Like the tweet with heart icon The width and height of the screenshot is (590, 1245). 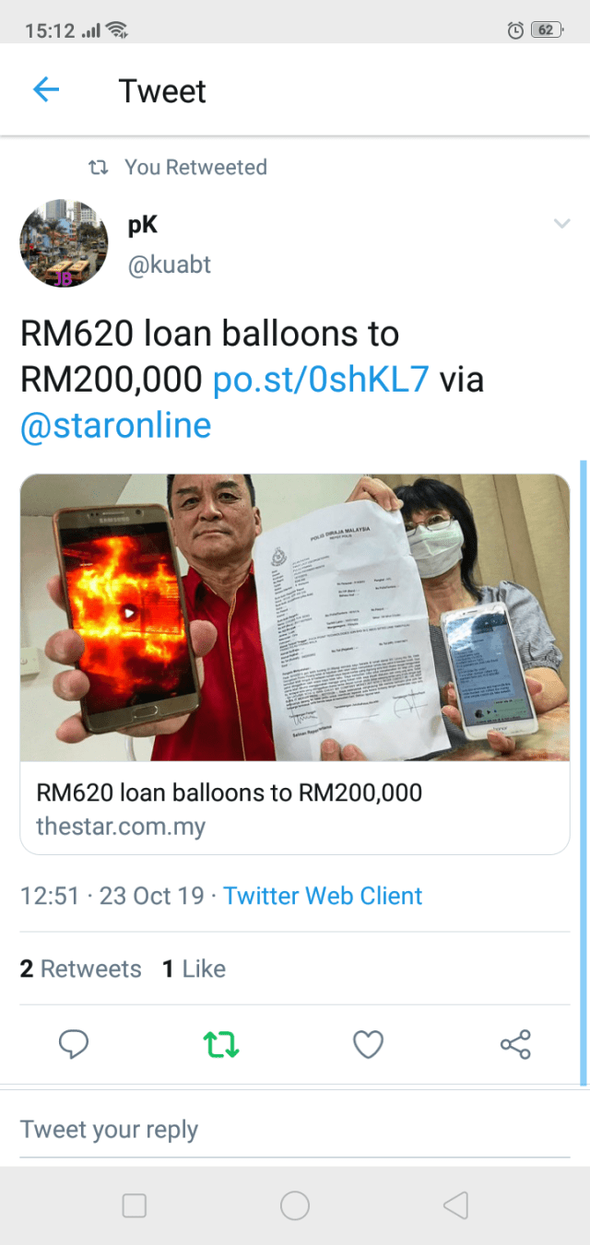point(368,1044)
